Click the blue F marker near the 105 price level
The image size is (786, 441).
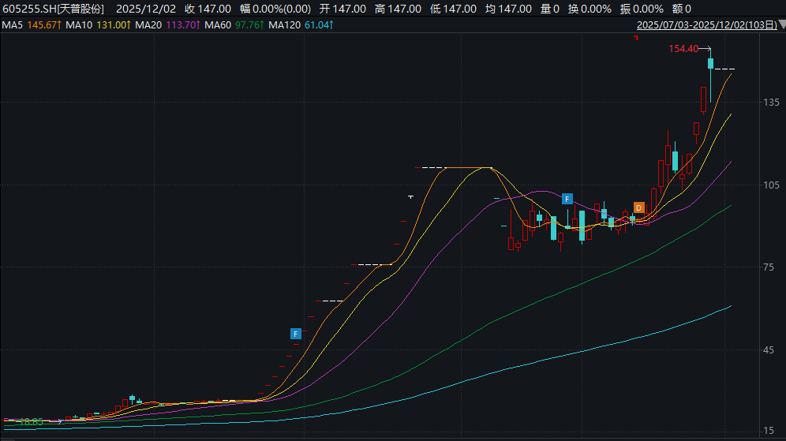pos(567,198)
